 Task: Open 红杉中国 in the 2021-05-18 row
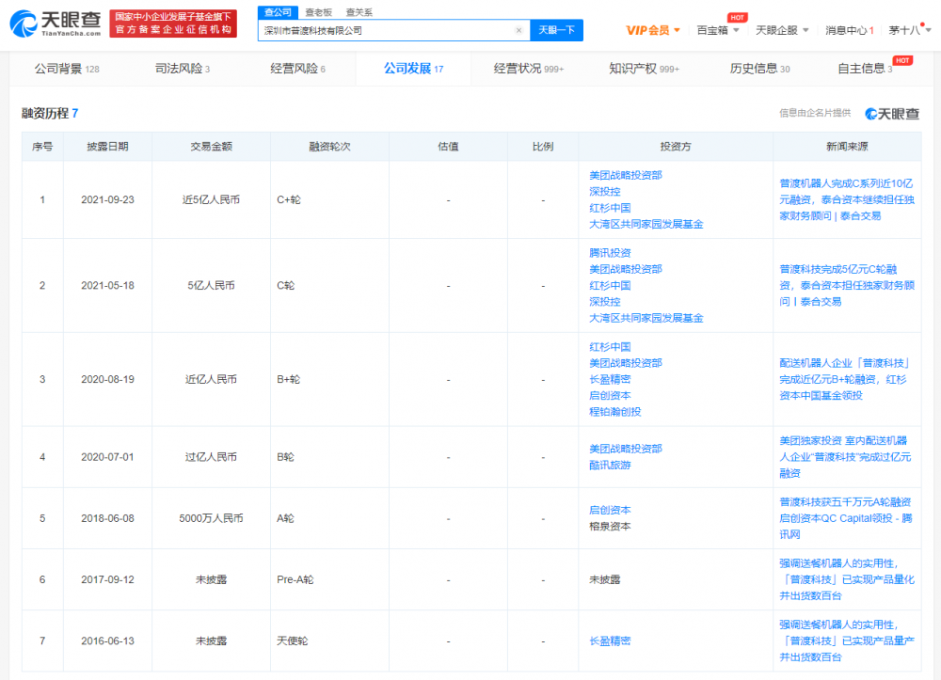pos(610,285)
